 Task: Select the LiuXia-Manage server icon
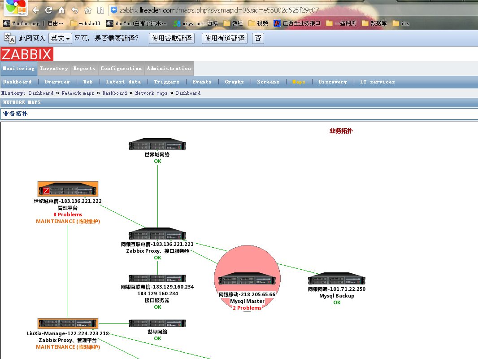(68, 323)
